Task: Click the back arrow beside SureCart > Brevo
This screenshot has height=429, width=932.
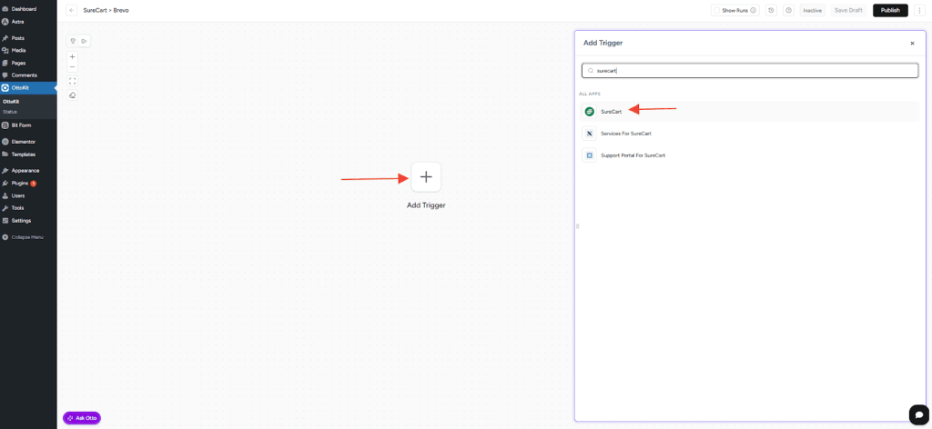Action: tap(72, 10)
